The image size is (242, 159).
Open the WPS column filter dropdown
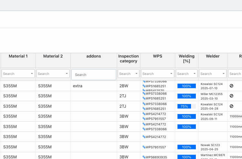tap(171, 74)
